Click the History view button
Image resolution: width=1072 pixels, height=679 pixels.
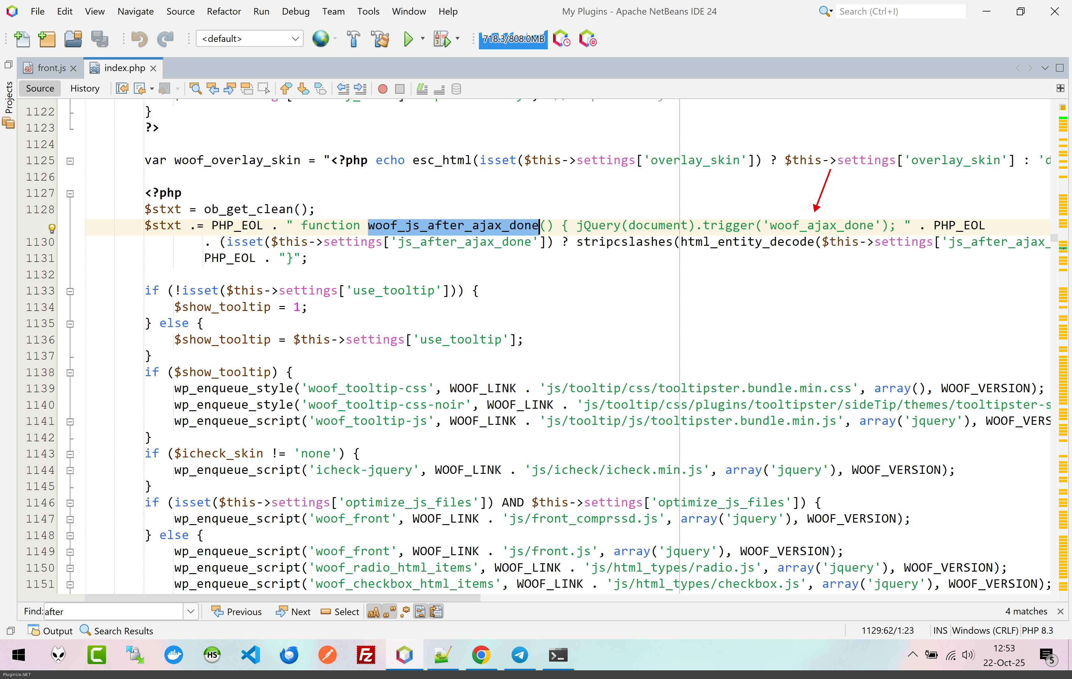click(x=85, y=88)
